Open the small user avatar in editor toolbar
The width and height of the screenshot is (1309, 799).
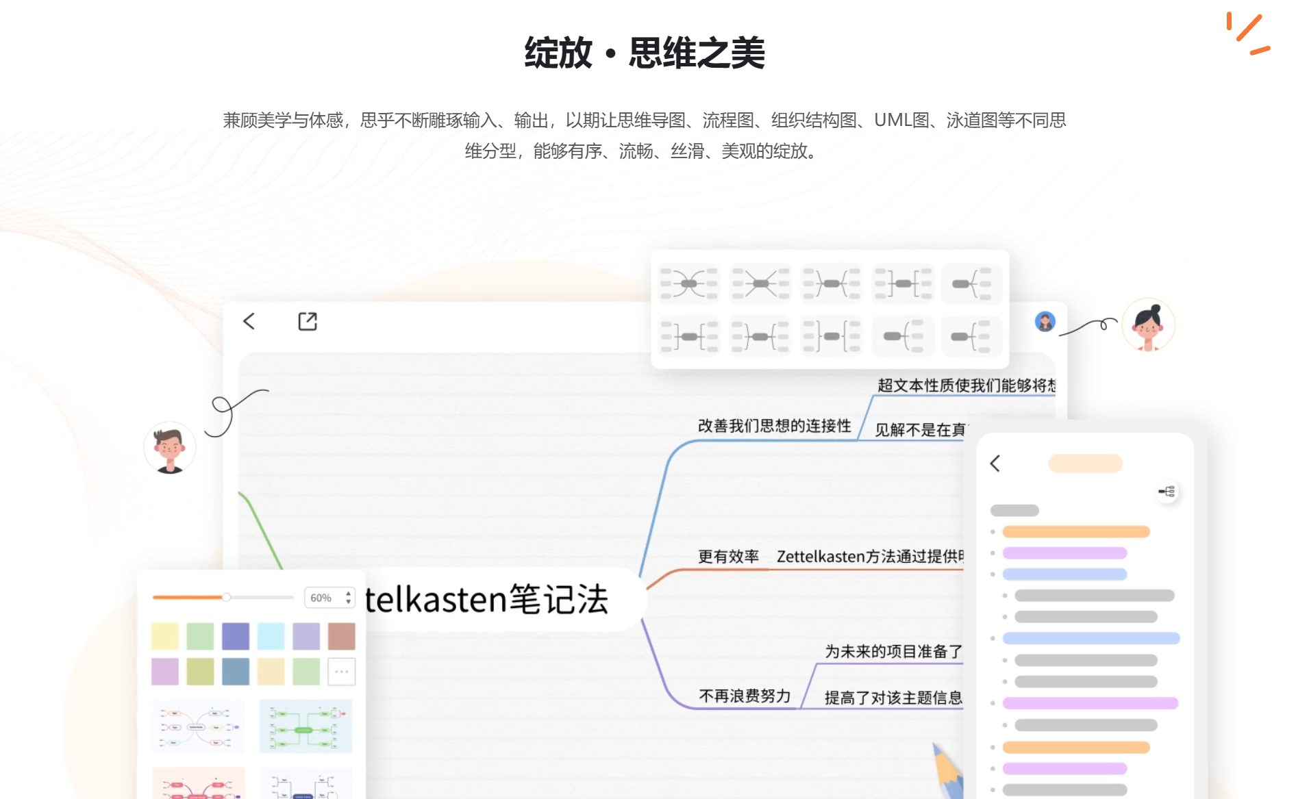pyautogui.click(x=1045, y=321)
